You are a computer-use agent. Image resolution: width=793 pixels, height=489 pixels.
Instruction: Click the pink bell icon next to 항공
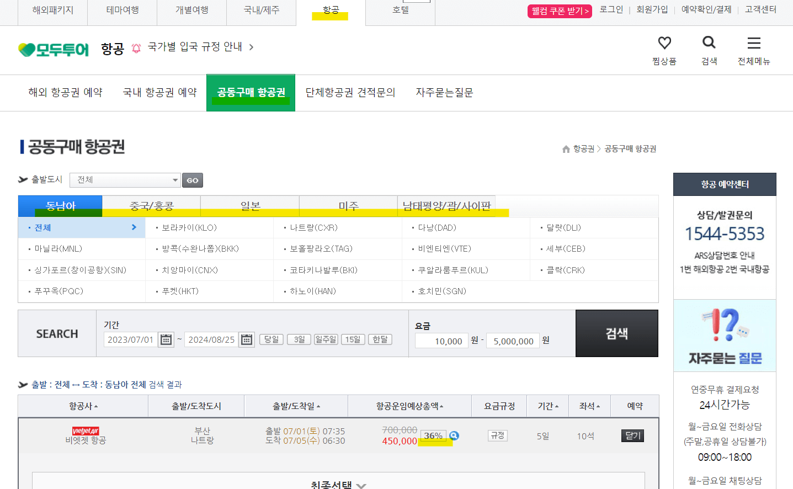136,47
